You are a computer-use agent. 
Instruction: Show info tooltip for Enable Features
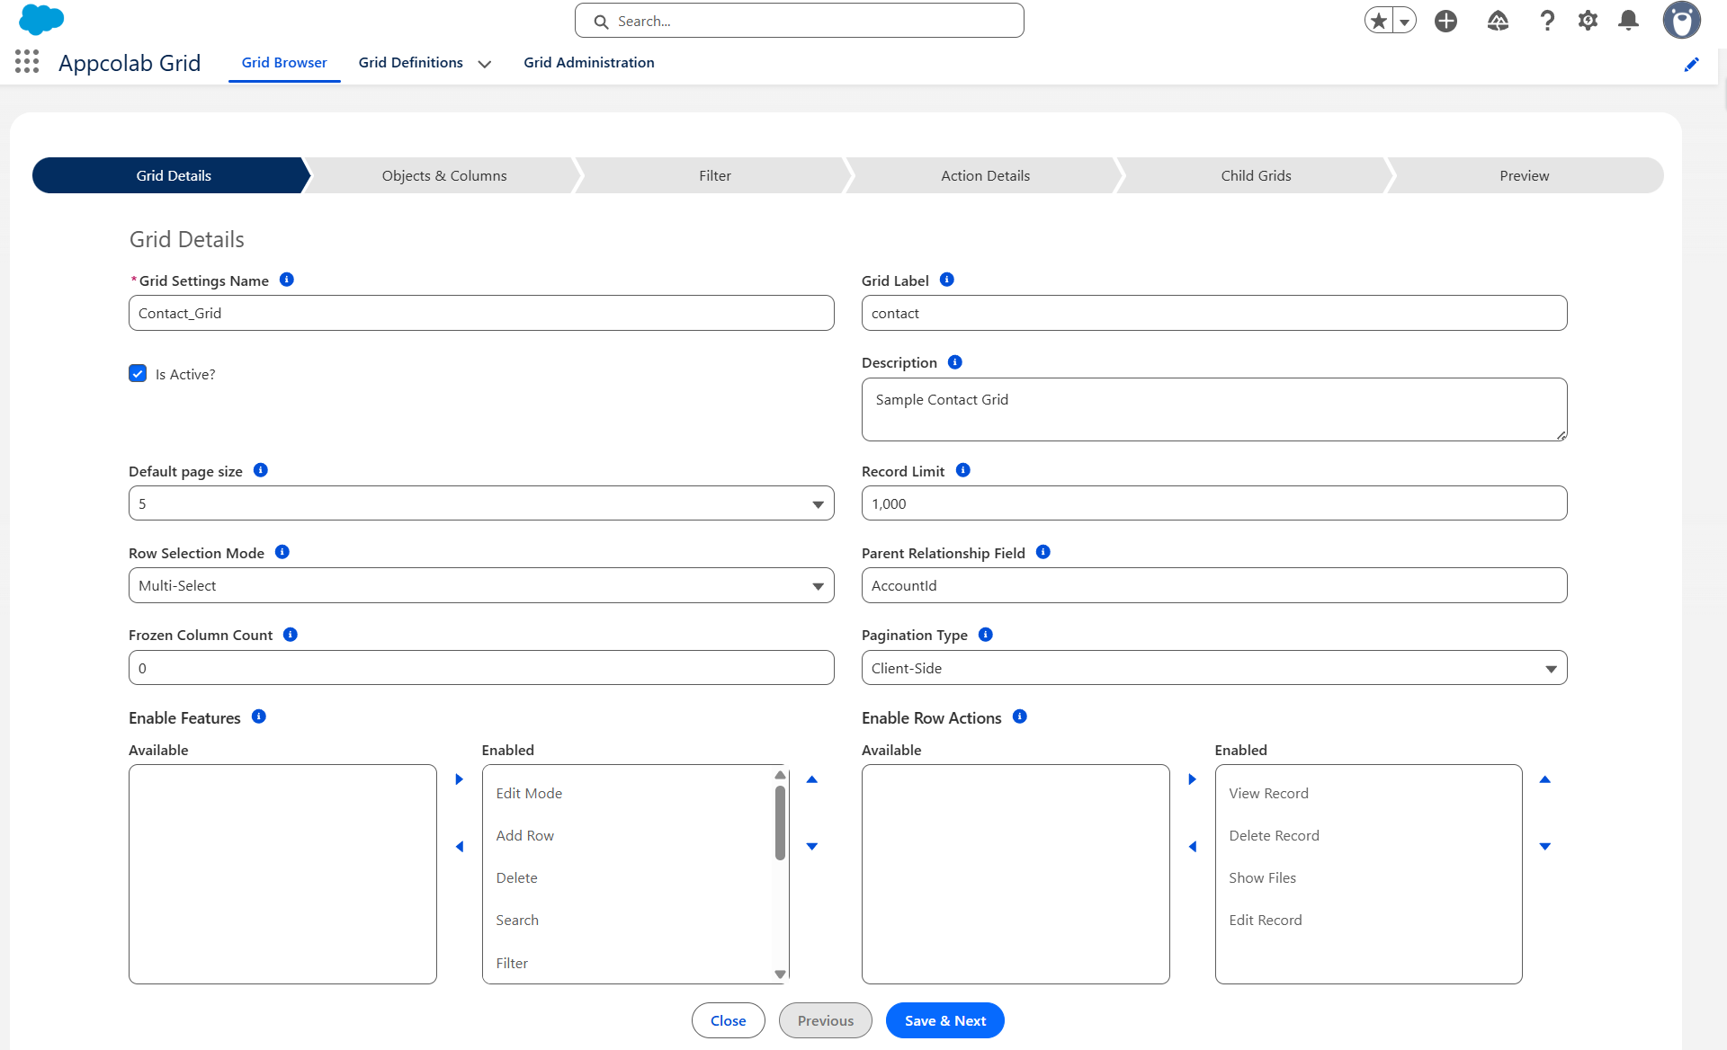[259, 716]
